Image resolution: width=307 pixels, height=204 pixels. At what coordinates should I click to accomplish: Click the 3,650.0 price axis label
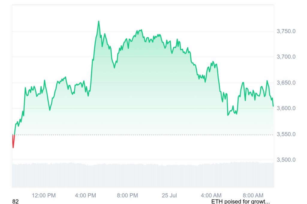pos(285,82)
